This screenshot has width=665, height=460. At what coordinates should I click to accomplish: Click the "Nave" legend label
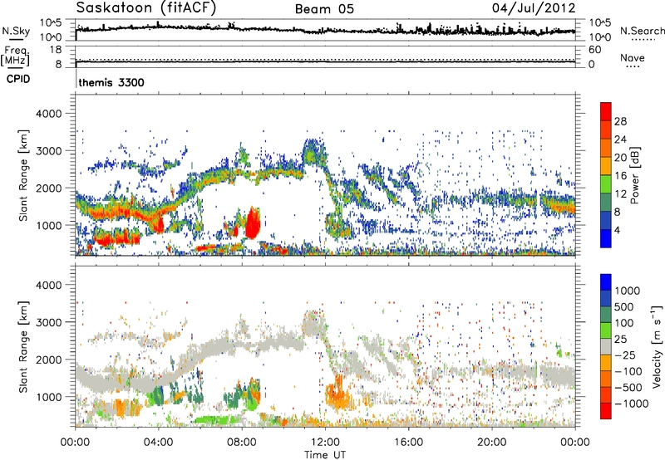632,58
